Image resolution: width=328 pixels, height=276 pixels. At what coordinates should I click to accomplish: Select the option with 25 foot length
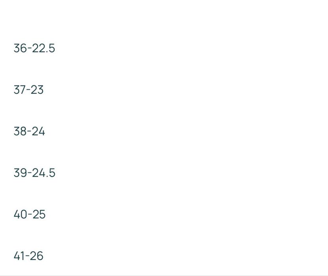[x=30, y=214]
